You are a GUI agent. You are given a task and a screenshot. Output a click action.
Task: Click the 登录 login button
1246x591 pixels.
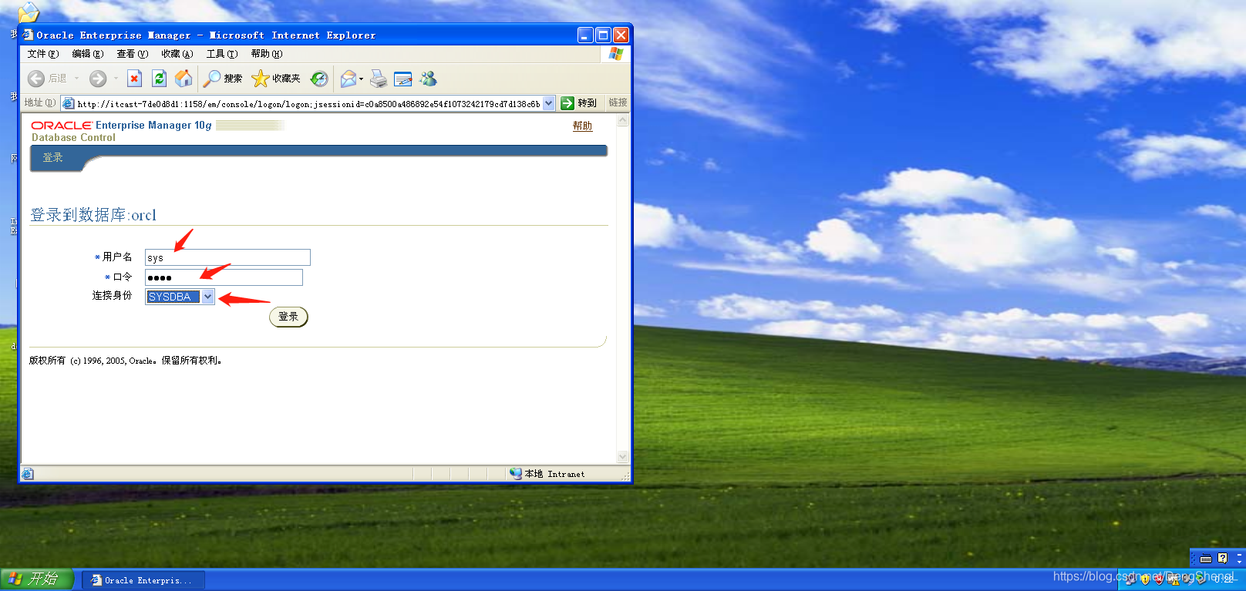(288, 317)
